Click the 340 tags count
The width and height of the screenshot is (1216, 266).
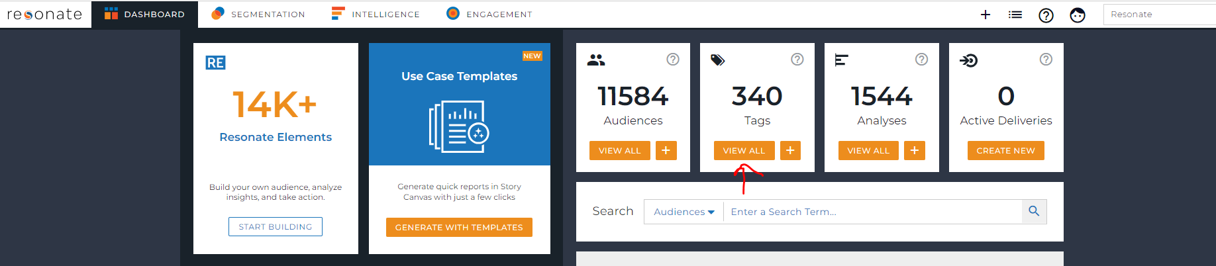[x=757, y=97]
